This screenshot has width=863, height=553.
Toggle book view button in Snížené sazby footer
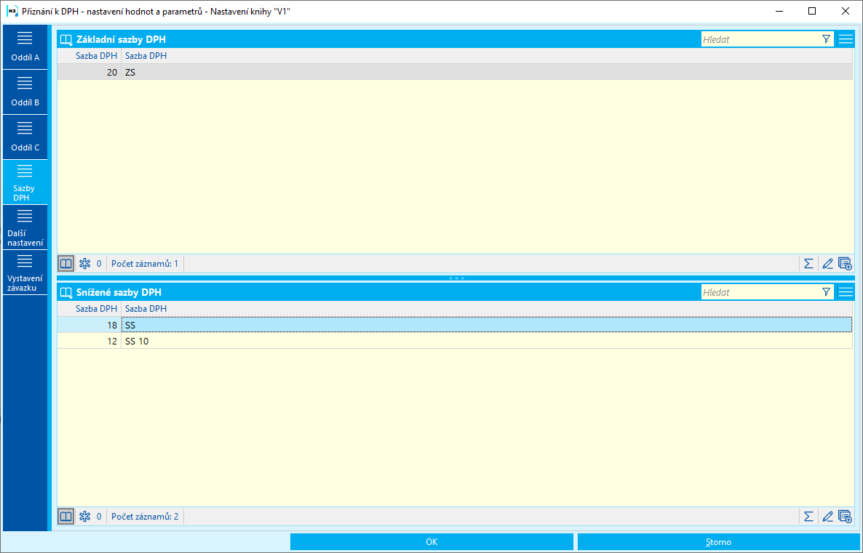point(66,517)
